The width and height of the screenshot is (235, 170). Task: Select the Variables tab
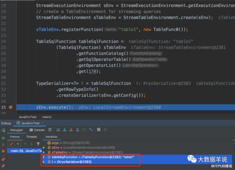click(x=51, y=137)
